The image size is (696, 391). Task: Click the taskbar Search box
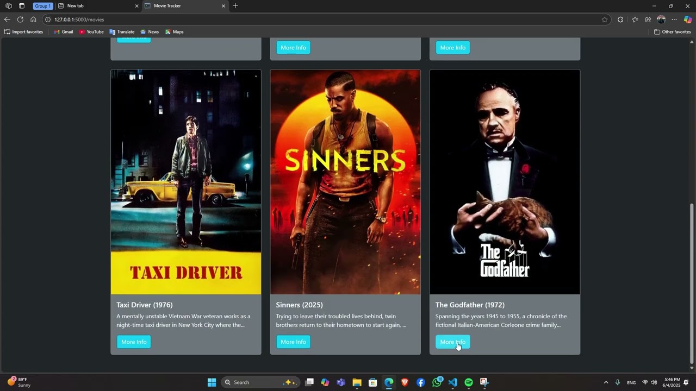click(260, 382)
